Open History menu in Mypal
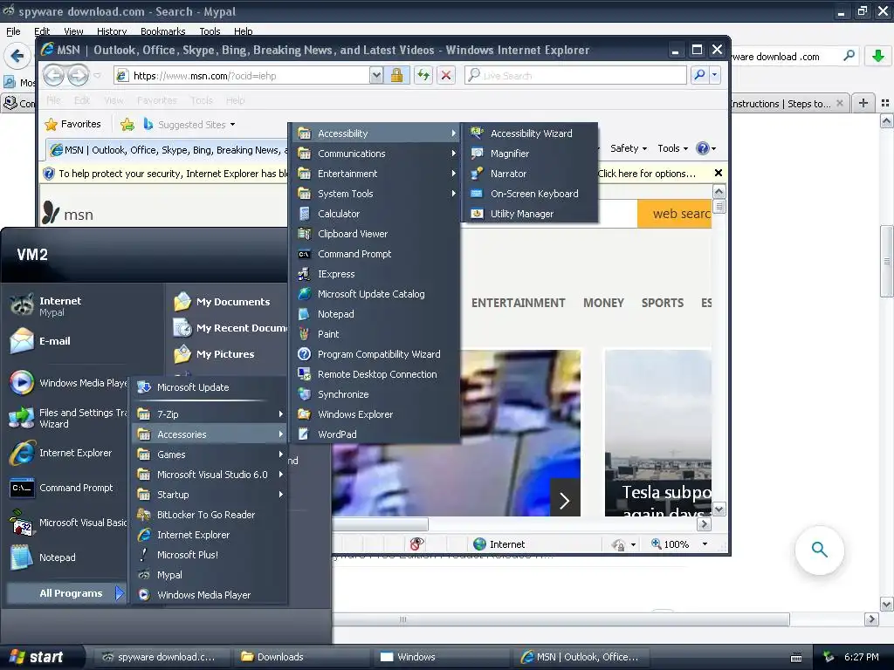894x670 pixels. pos(112,31)
